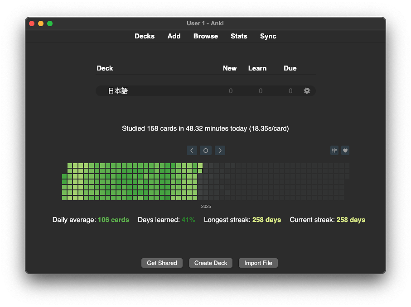Click the heart support icon
This screenshot has height=307, width=411.
(345, 151)
